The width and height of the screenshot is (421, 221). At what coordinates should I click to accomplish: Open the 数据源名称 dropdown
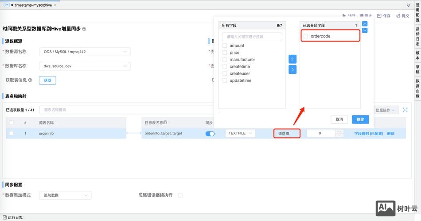[85, 52]
